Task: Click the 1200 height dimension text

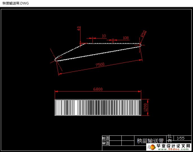Action: pyautogui.click(x=145, y=107)
